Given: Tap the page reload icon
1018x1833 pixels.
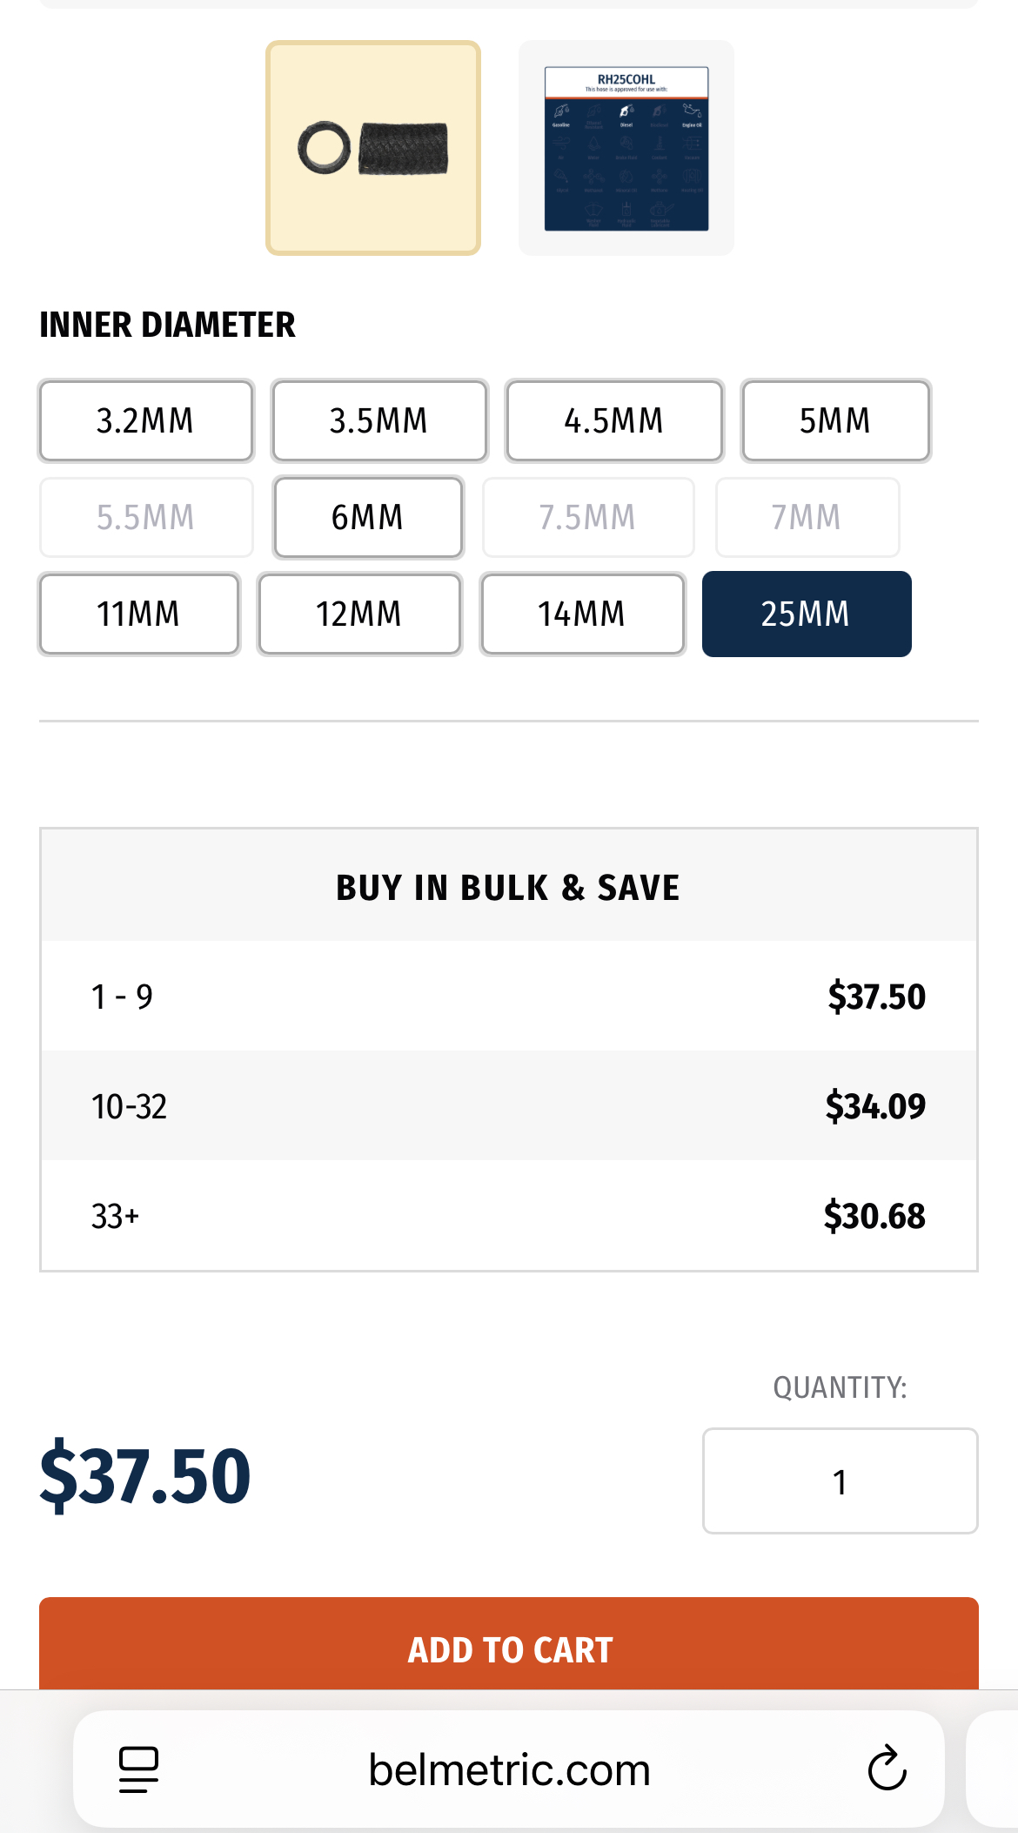Looking at the screenshot, I should [887, 1769].
